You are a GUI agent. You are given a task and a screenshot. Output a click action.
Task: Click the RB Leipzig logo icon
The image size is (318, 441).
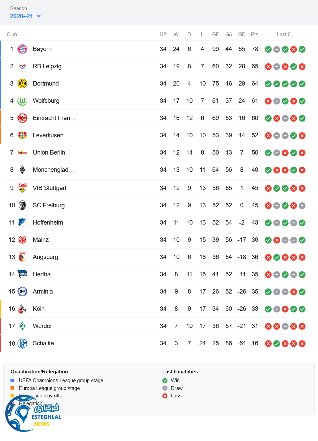coord(22,66)
